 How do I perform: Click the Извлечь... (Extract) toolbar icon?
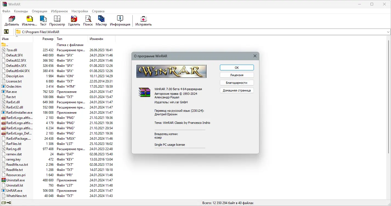click(x=29, y=19)
